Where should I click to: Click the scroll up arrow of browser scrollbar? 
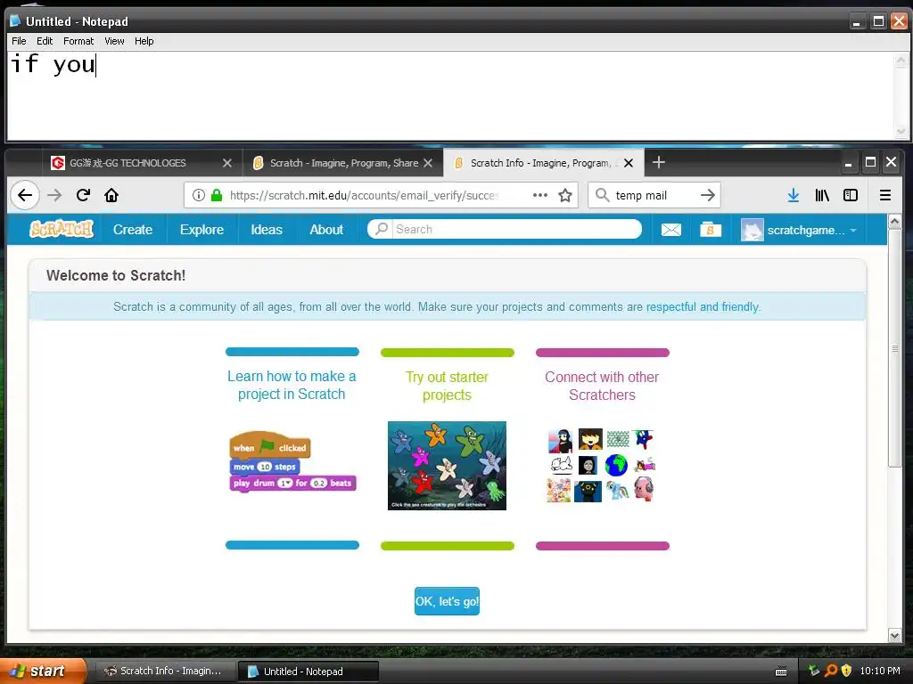[x=894, y=221]
